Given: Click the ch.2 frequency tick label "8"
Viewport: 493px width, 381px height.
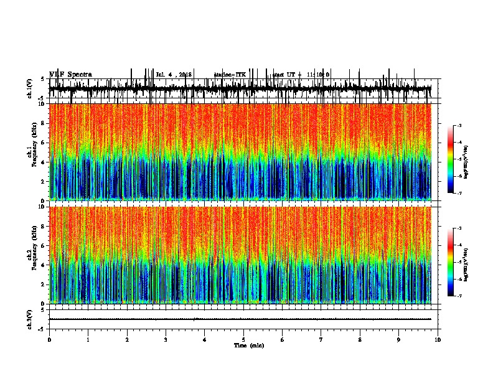Looking at the screenshot, I should tap(43, 227).
